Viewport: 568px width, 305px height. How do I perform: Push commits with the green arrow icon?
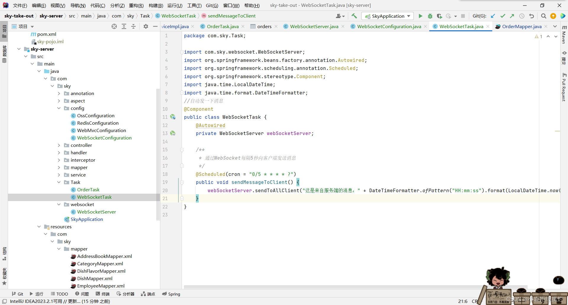(x=512, y=16)
